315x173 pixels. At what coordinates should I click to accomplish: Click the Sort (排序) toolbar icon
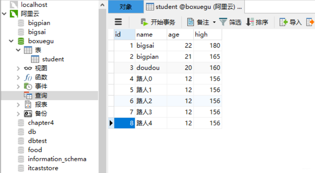(x=250, y=22)
